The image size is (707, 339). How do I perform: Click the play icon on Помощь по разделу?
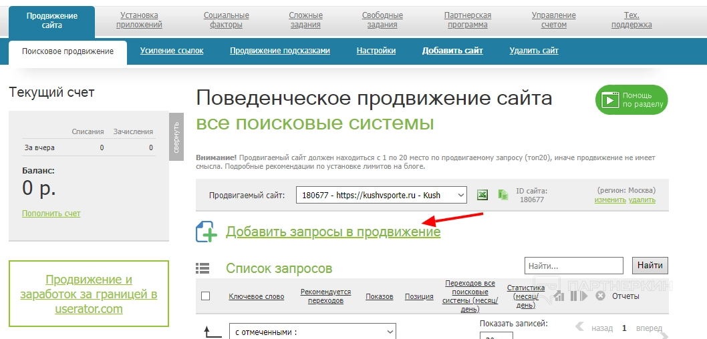(611, 99)
